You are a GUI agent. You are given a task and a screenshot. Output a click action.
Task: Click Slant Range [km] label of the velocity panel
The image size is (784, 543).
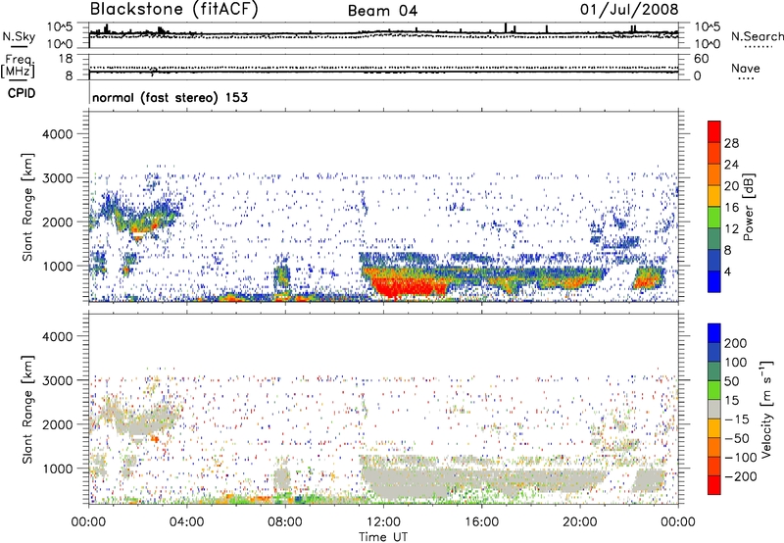click(27, 410)
